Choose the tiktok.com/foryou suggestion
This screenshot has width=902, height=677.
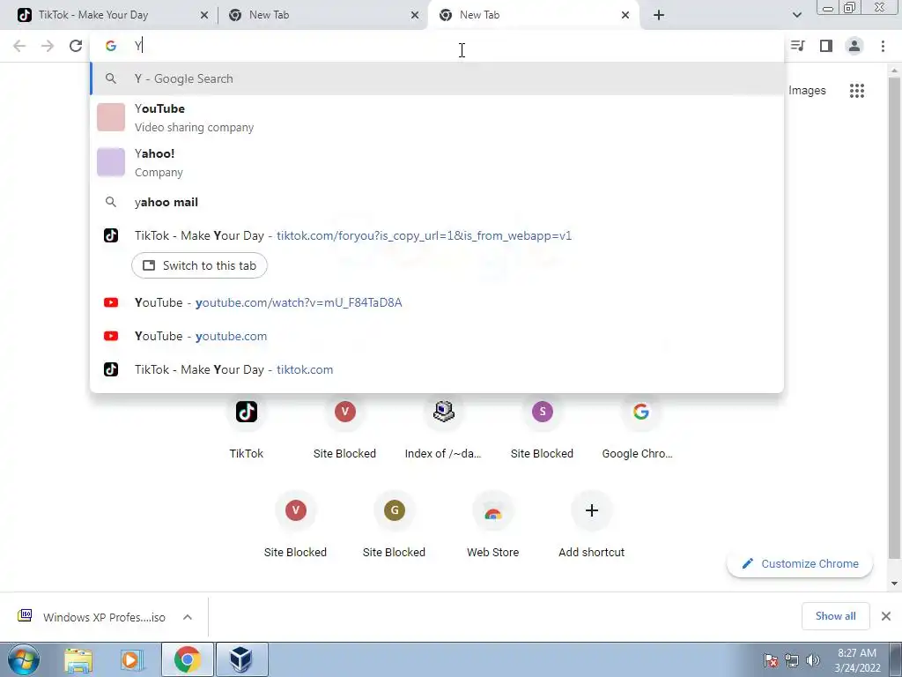[437, 235]
